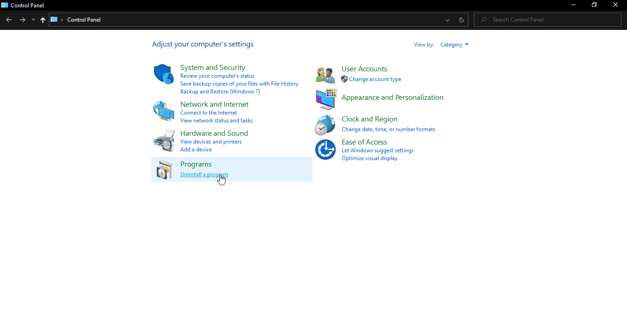Open Network and Internet category heading
627x335 pixels.
click(x=214, y=104)
